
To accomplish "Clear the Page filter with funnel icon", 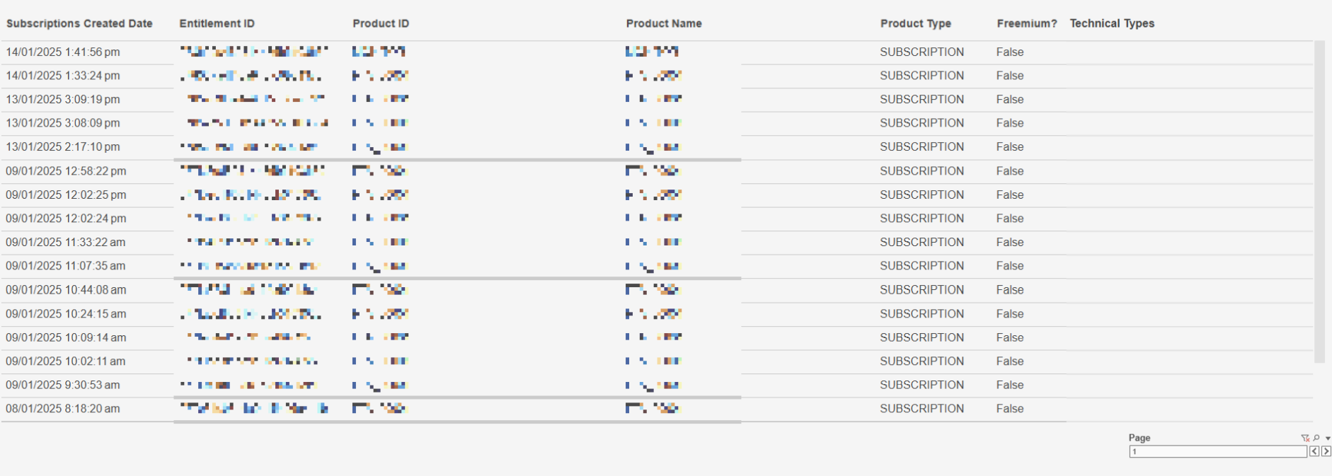I will tap(1305, 439).
